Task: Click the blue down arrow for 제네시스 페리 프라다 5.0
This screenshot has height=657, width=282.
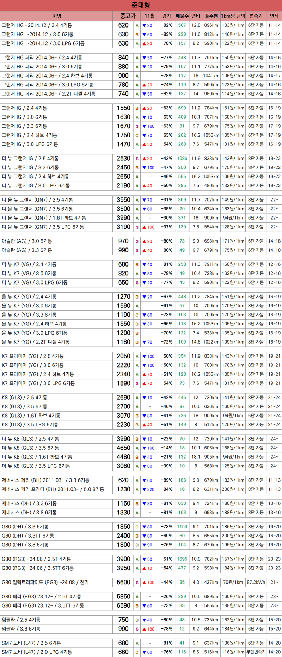Action: (x=145, y=489)
